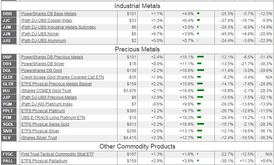This screenshot has width=274, height=165.
Task: Click the PPLT ticker badge
Action: (7, 111)
